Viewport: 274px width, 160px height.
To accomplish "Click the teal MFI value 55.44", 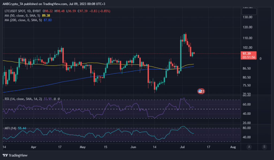I will click(x=23, y=128).
